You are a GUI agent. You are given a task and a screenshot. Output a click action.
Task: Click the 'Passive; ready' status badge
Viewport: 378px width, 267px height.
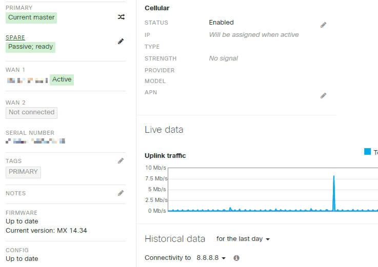pyautogui.click(x=30, y=47)
